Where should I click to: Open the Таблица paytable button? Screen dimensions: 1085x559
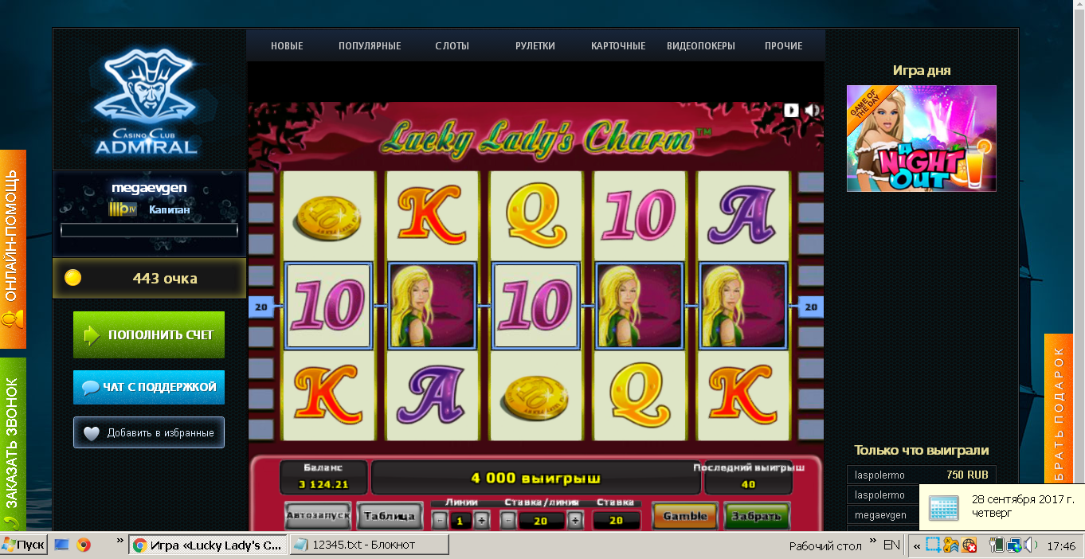click(390, 516)
